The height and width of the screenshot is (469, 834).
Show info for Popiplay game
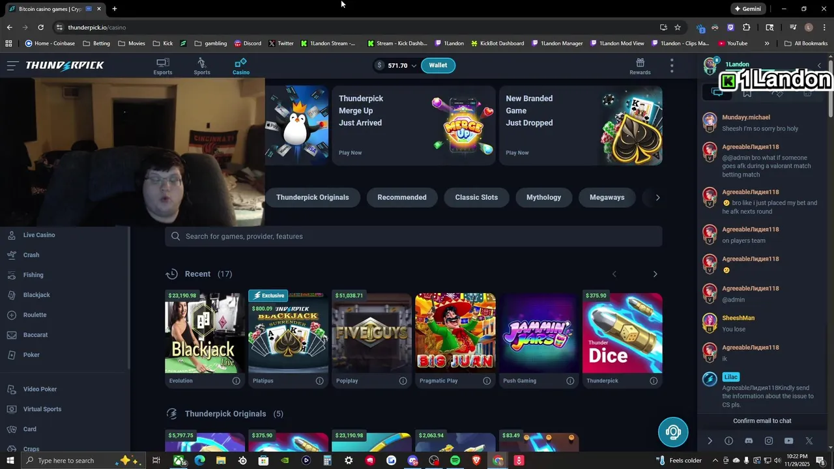[x=403, y=381]
